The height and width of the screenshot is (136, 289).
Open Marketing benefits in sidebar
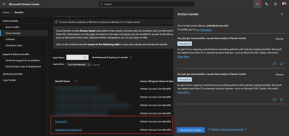[13, 74]
